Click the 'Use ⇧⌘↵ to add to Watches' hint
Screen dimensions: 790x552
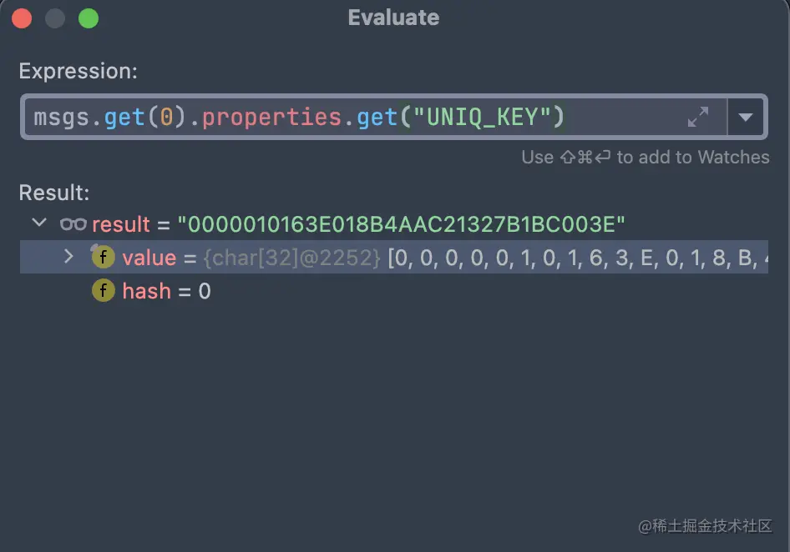646,157
